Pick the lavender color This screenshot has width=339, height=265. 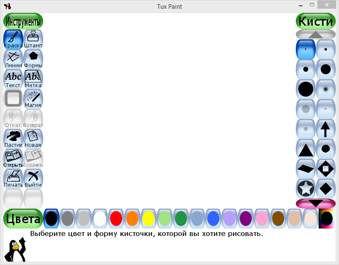(x=230, y=219)
